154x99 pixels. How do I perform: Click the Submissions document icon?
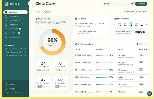(6, 29)
